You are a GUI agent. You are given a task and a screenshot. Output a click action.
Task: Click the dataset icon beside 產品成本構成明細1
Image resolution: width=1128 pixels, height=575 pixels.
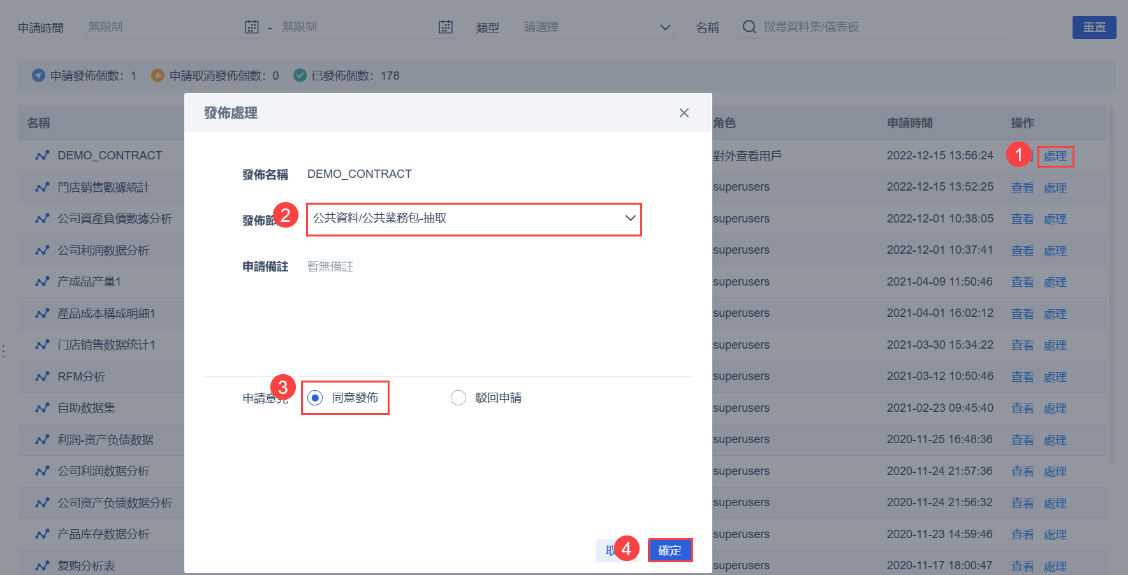[x=42, y=314]
